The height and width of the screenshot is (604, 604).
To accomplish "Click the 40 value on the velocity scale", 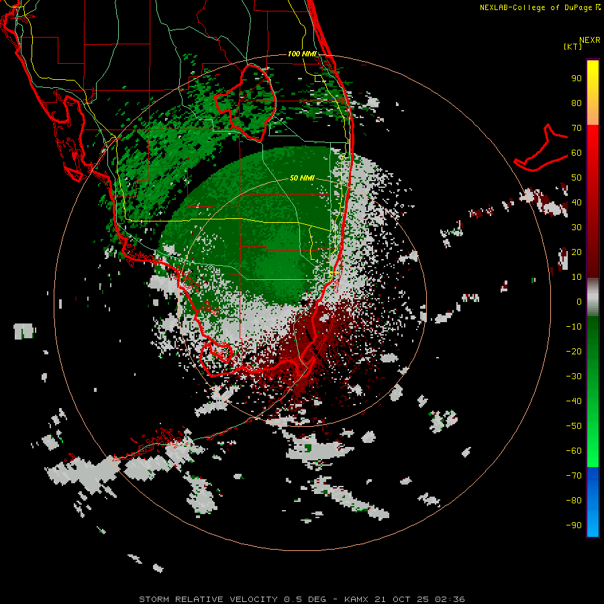I will 576,202.
